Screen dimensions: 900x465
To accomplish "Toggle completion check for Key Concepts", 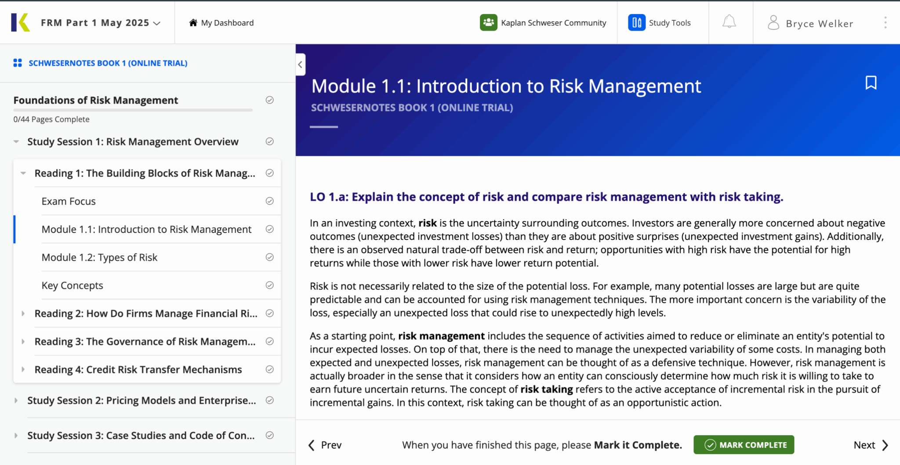I will coord(270,285).
